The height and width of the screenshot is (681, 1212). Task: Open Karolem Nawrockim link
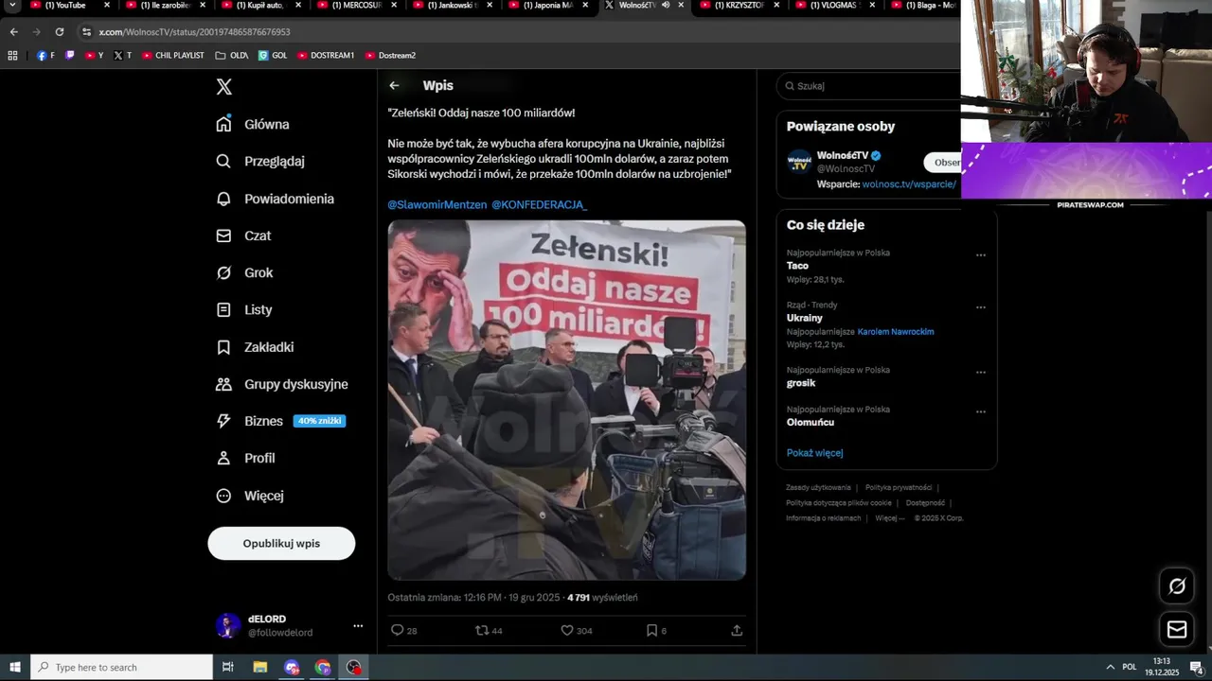pos(896,332)
